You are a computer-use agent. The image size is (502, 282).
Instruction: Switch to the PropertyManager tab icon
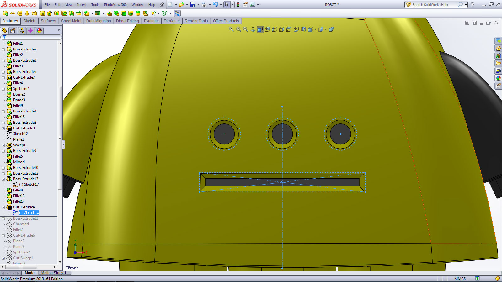coord(13,30)
